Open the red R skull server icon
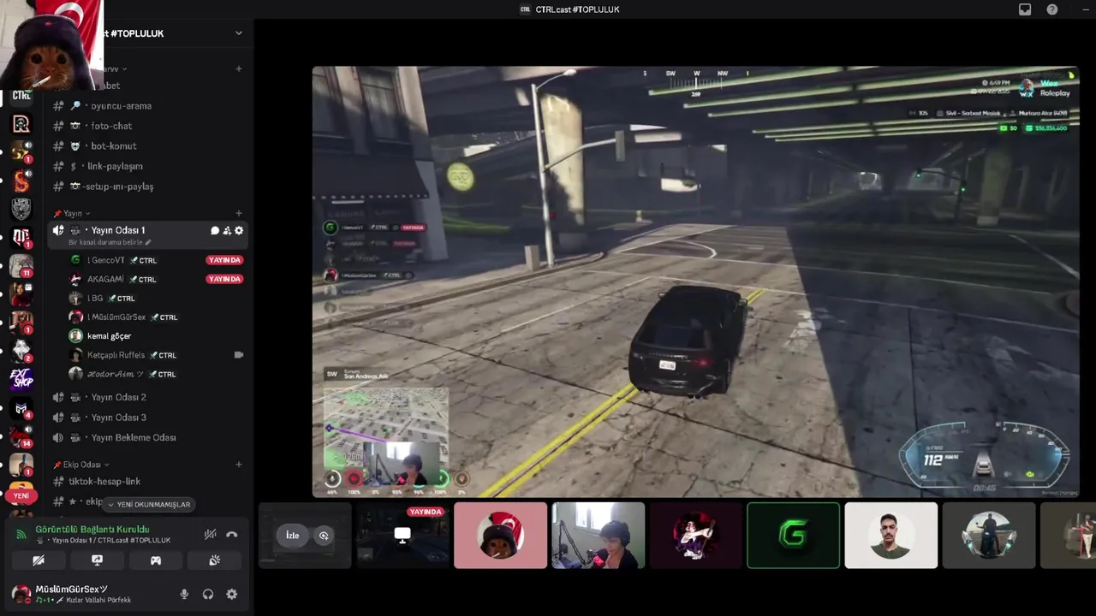This screenshot has height=616, width=1096. (x=21, y=124)
